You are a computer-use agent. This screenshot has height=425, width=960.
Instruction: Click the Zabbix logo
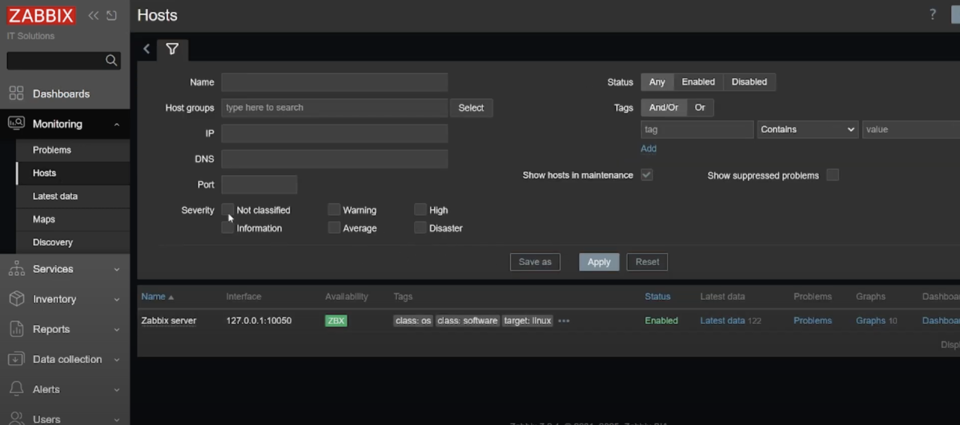pyautogui.click(x=41, y=16)
